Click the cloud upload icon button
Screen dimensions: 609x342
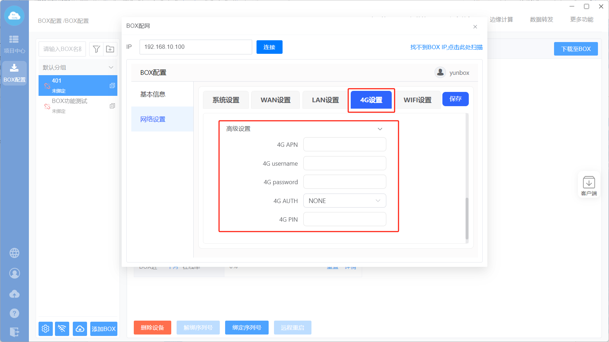(x=80, y=328)
